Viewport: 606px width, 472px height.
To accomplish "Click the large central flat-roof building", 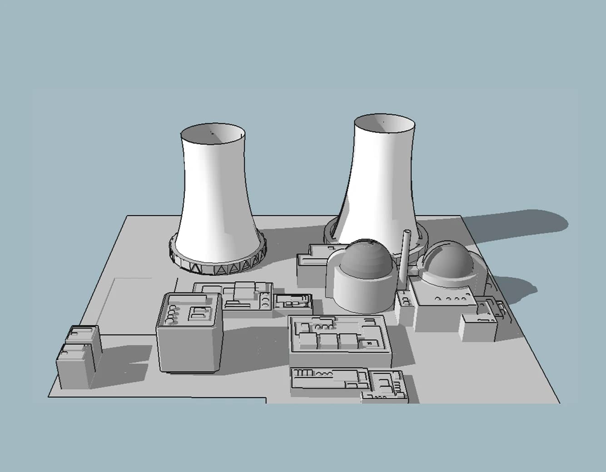I will click(338, 340).
